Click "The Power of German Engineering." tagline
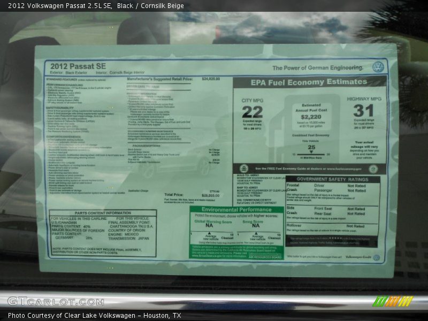This screenshot has height=321, width=428. click(318, 68)
